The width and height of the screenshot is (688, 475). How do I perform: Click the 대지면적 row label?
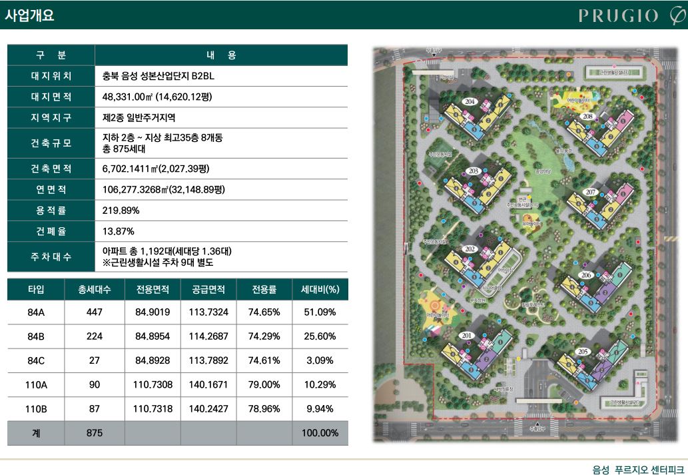click(51, 97)
